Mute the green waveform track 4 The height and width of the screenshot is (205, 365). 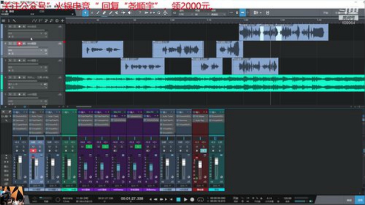pos(10,77)
